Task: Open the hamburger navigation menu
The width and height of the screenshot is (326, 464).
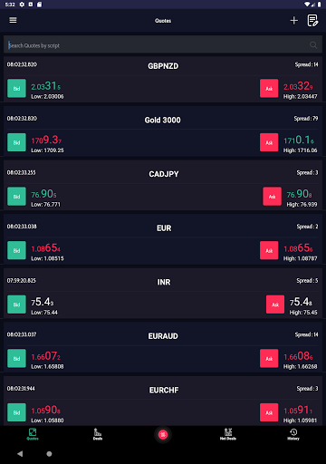Action: tap(13, 20)
